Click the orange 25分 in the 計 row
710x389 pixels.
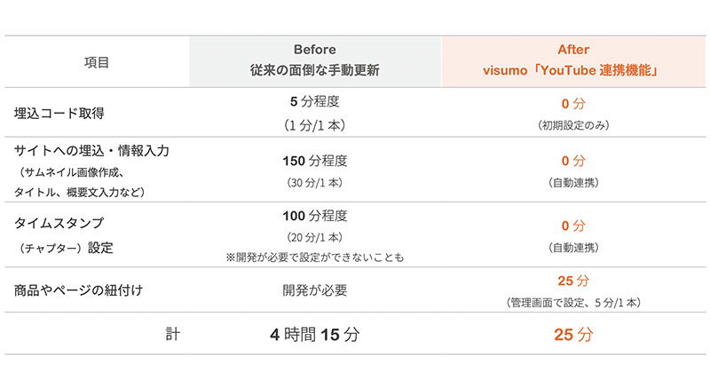point(573,336)
